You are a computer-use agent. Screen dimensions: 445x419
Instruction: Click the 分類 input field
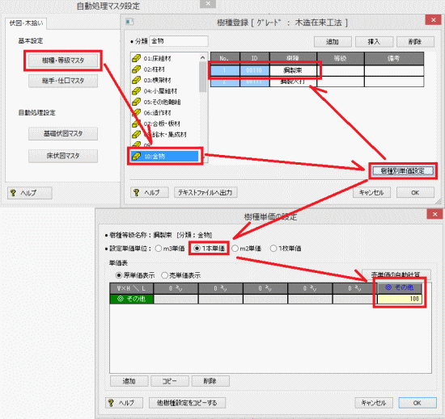[179, 41]
